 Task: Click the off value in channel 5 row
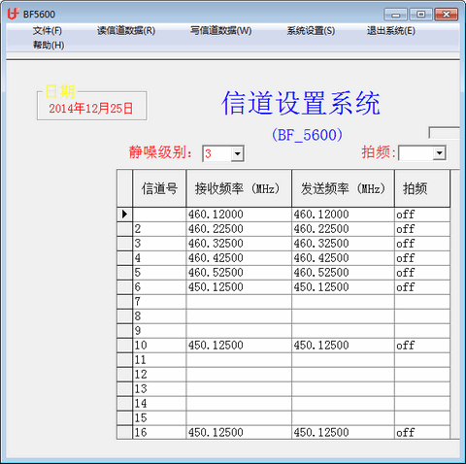click(x=422, y=273)
